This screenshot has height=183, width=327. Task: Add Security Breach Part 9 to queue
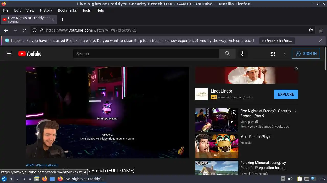coord(234,121)
